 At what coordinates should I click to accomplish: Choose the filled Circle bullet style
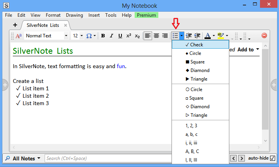(x=200, y=53)
